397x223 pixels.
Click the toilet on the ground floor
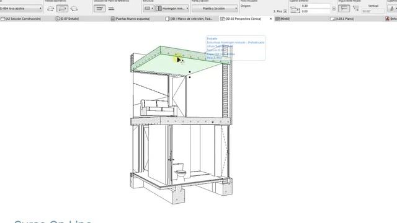point(180,172)
